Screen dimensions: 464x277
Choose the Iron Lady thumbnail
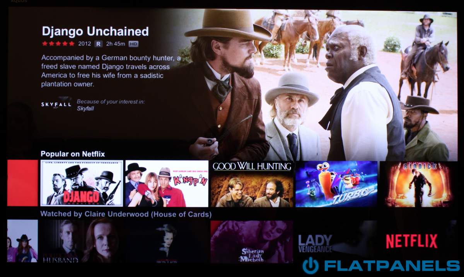pyautogui.click(x=167, y=241)
